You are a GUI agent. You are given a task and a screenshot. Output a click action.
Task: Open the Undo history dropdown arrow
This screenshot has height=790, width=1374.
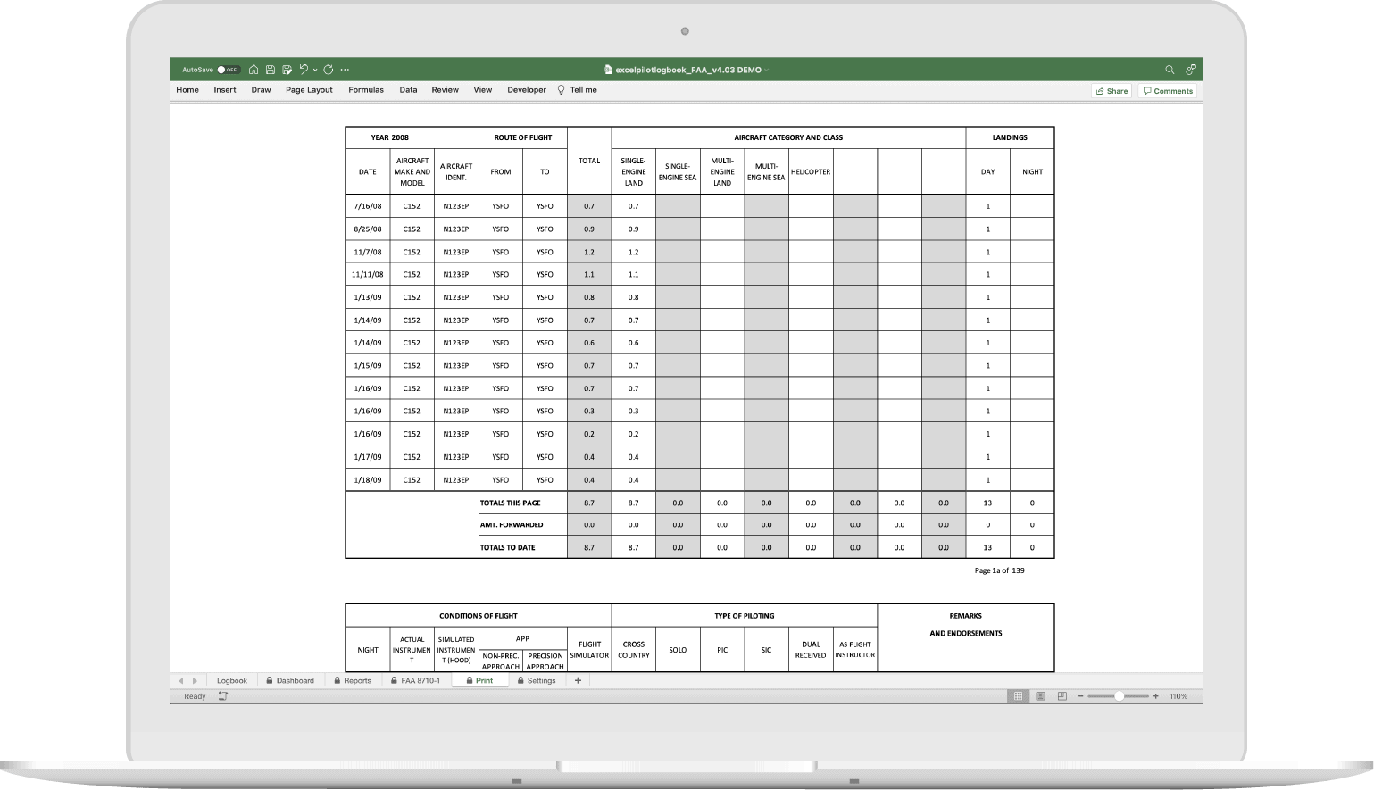(315, 70)
